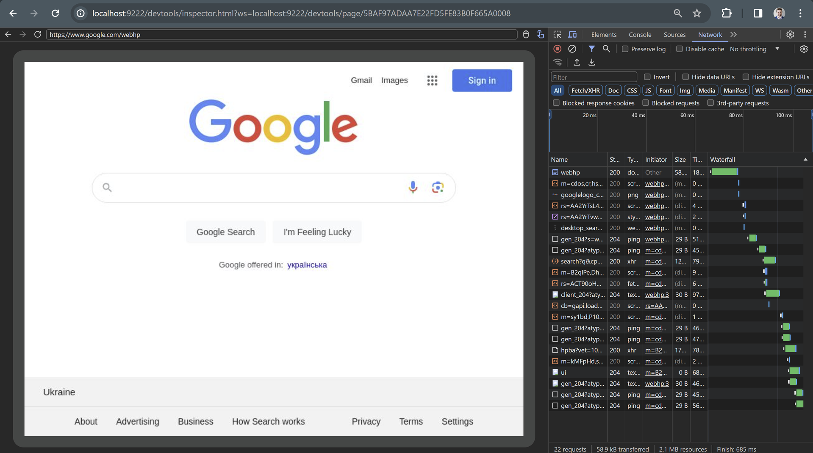Screen dimensions: 813x453
Task: Open the No throttling dropdown
Action: tap(755, 49)
